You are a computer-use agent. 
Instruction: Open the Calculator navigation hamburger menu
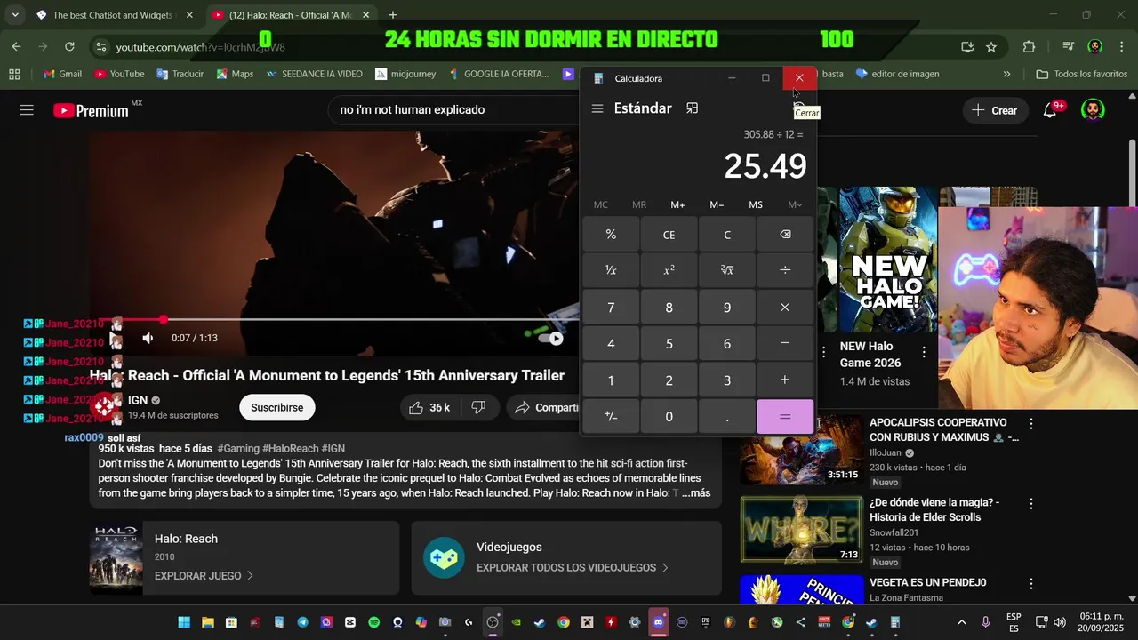point(597,108)
